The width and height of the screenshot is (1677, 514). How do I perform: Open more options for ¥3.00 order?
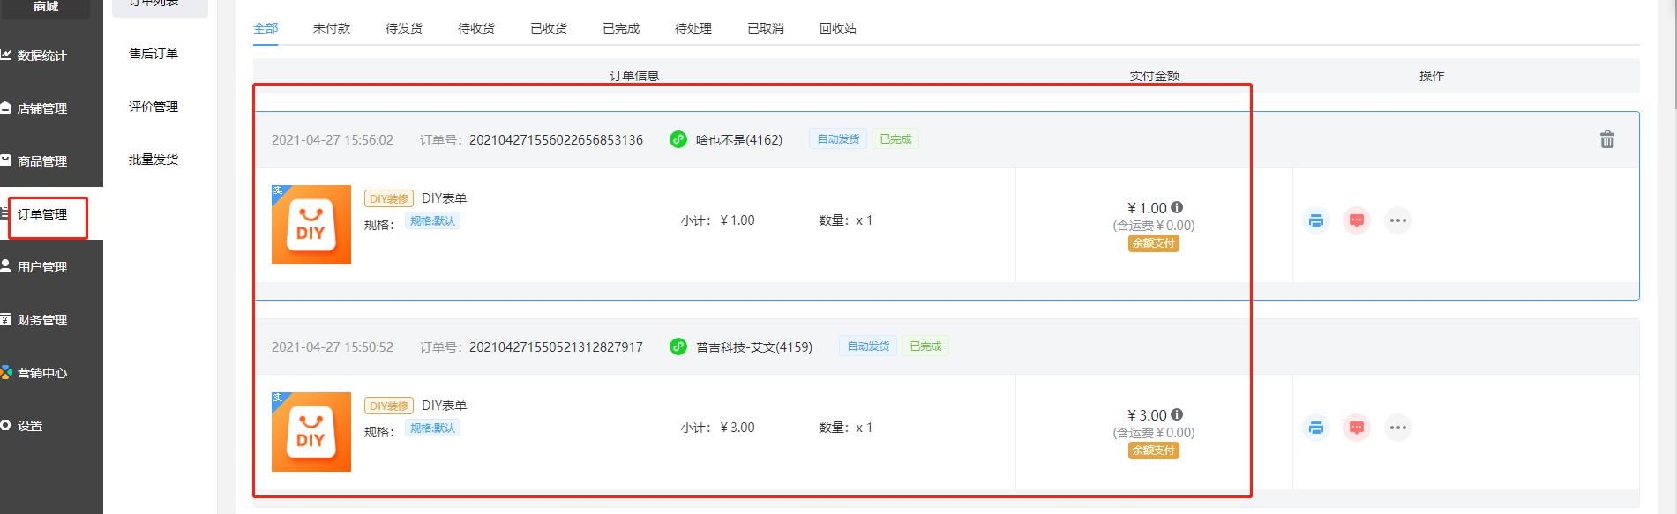[x=1398, y=428]
